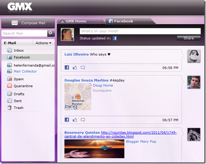The width and height of the screenshot is (206, 164).
Task: Click the foursquare source text
Action: [102, 90]
